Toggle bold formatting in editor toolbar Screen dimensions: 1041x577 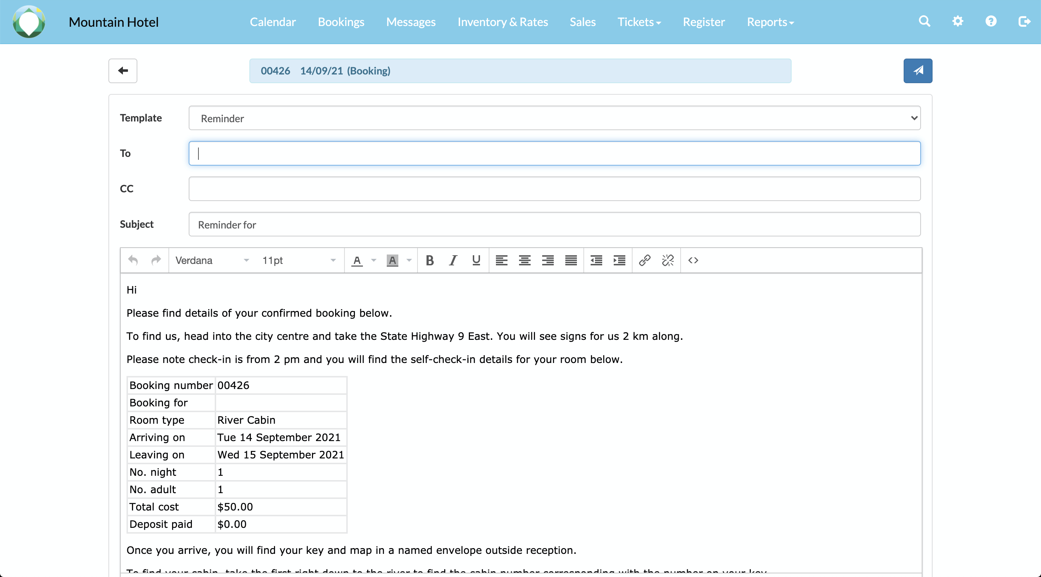[x=429, y=260]
